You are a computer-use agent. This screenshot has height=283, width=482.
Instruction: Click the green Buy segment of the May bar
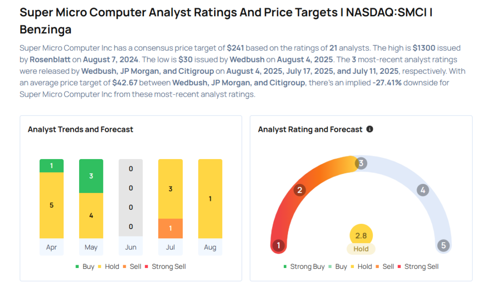click(91, 176)
